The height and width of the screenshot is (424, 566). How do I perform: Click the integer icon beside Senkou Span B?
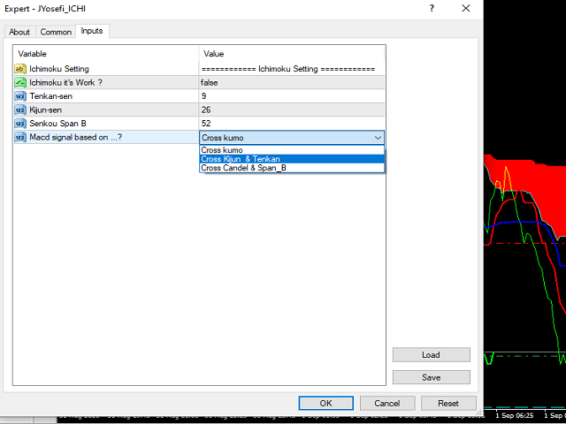(x=20, y=124)
